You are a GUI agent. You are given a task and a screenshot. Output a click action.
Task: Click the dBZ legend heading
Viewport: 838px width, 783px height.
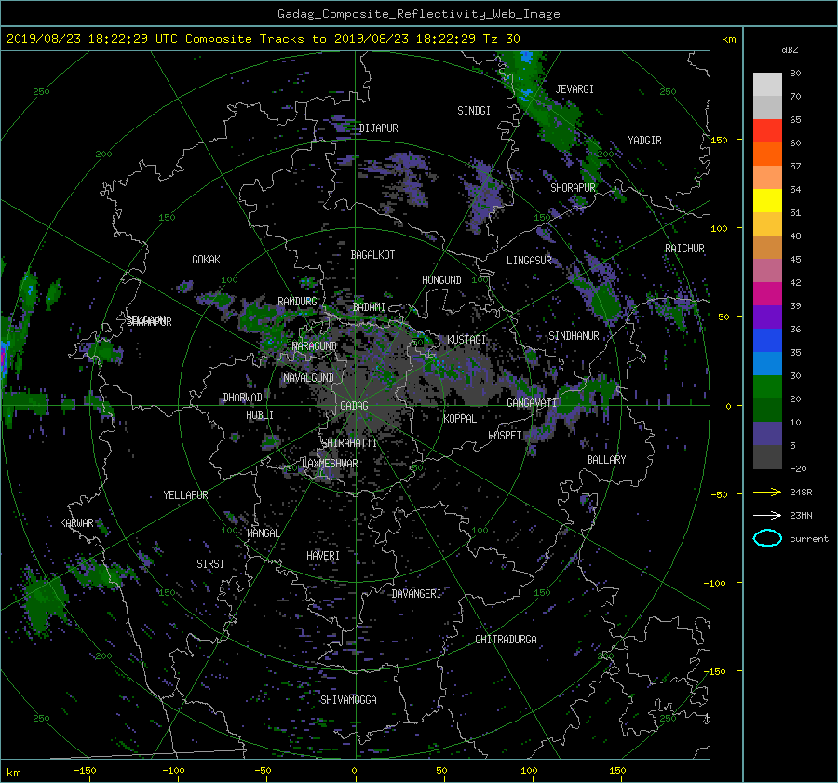pyautogui.click(x=790, y=50)
